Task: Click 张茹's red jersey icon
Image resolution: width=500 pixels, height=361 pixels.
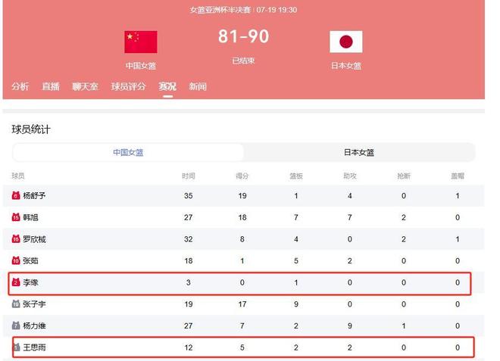Action: (x=16, y=260)
